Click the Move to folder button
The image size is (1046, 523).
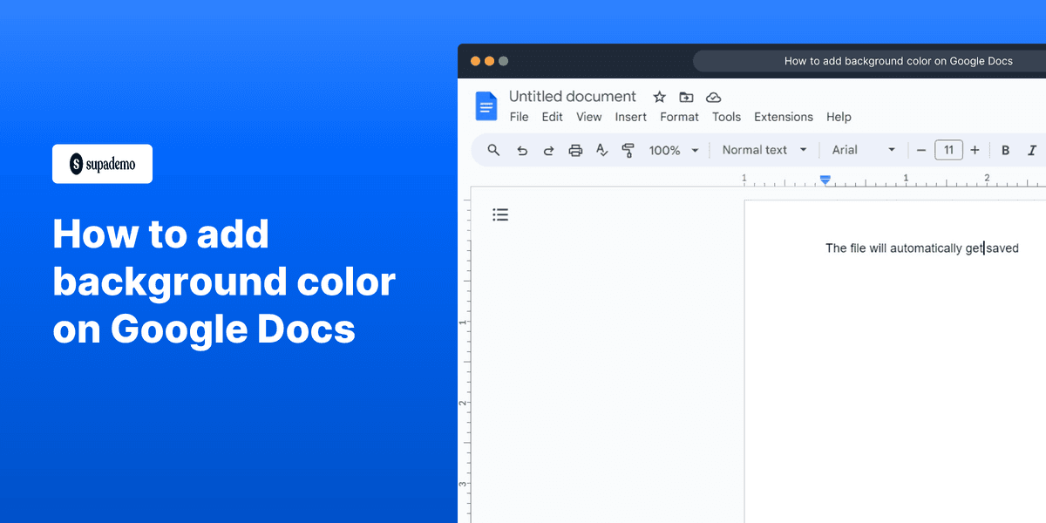pyautogui.click(x=686, y=97)
